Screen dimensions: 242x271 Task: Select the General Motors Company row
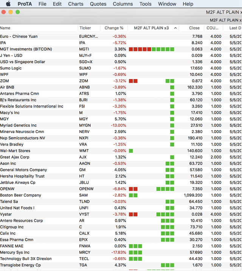[121, 170]
